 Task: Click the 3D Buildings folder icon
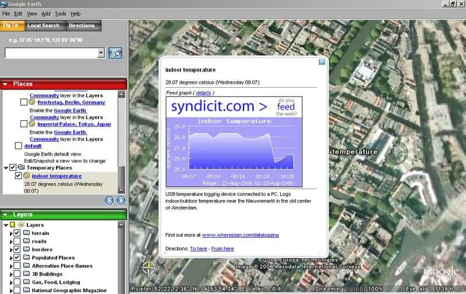click(26, 274)
